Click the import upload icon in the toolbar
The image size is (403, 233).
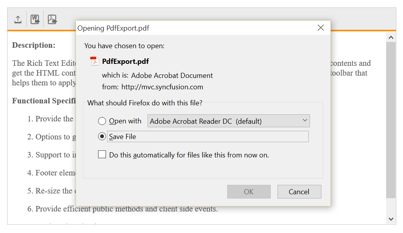tap(18, 19)
